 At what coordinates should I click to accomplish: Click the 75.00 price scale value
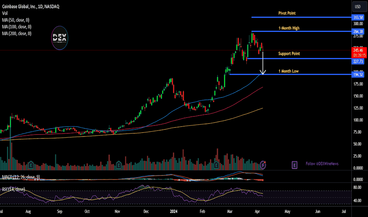click(x=358, y=132)
